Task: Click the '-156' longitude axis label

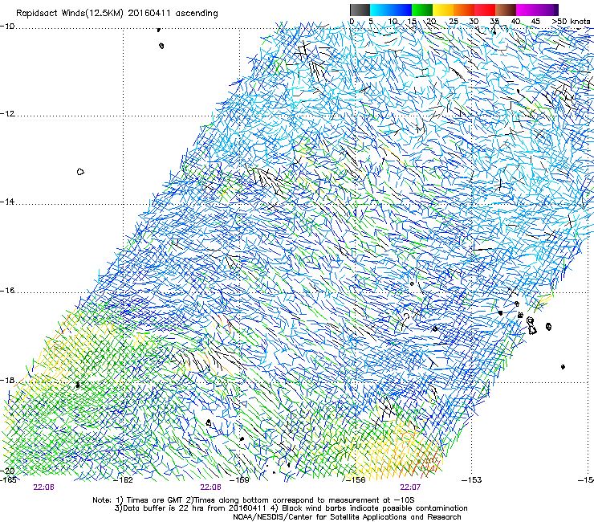Action: click(356, 480)
